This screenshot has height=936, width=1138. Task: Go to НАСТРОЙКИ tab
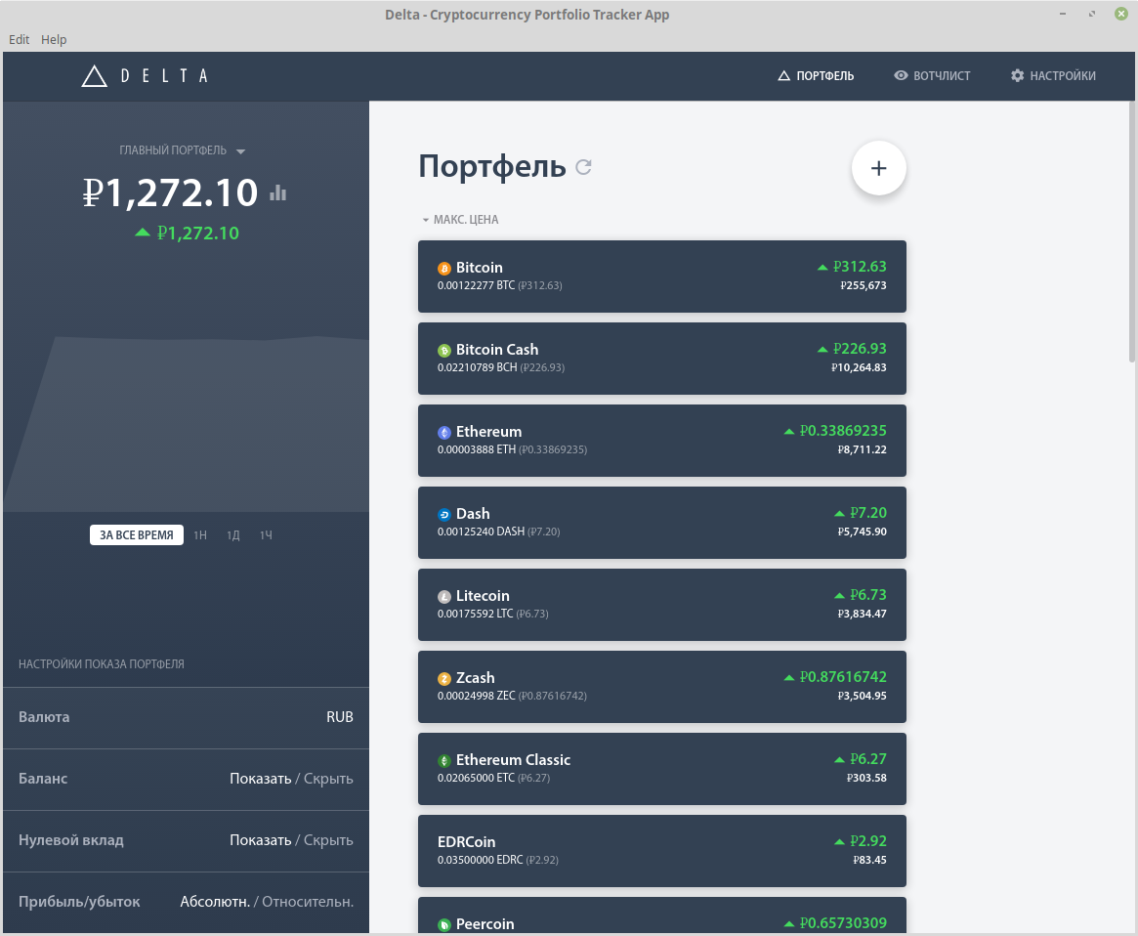coord(1053,75)
